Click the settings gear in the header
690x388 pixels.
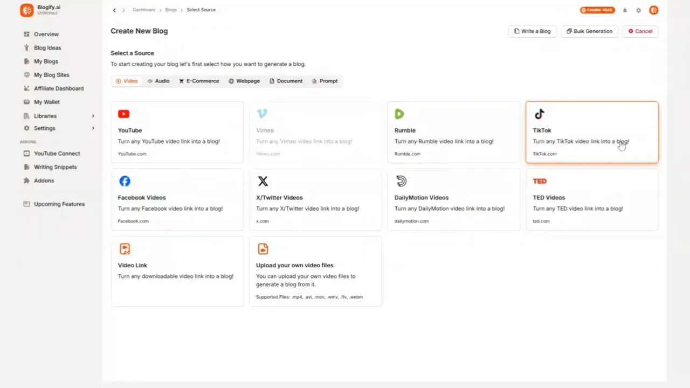tap(638, 10)
